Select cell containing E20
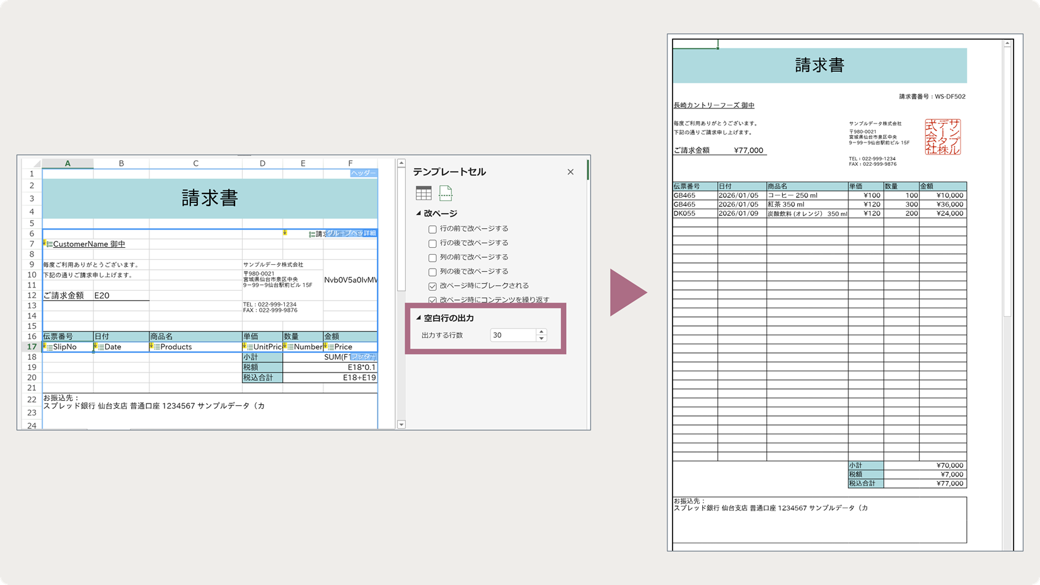This screenshot has width=1040, height=585. (121, 295)
